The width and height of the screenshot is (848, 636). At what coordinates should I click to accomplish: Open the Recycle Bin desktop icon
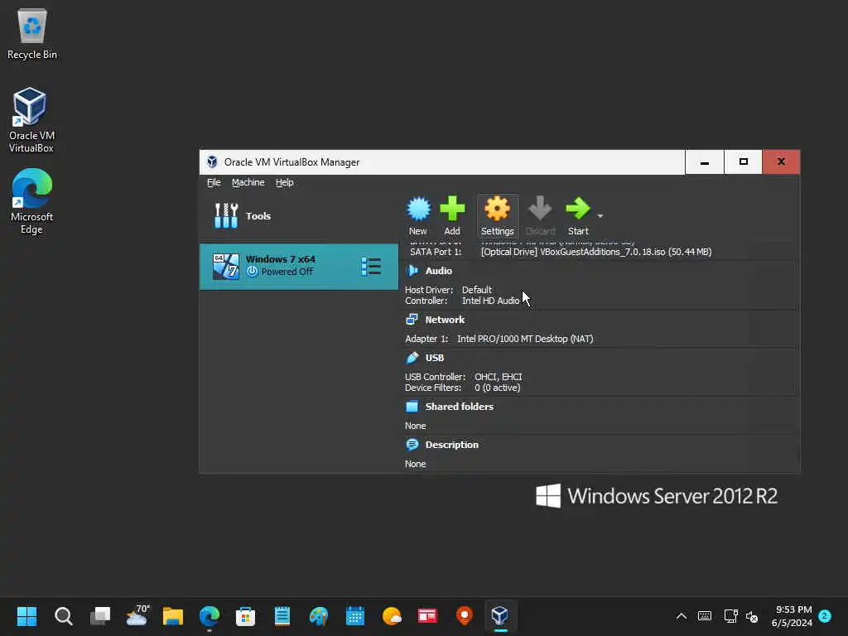coord(32,33)
